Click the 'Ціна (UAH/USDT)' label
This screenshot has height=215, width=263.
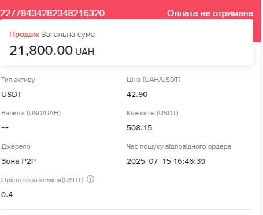[154, 80]
